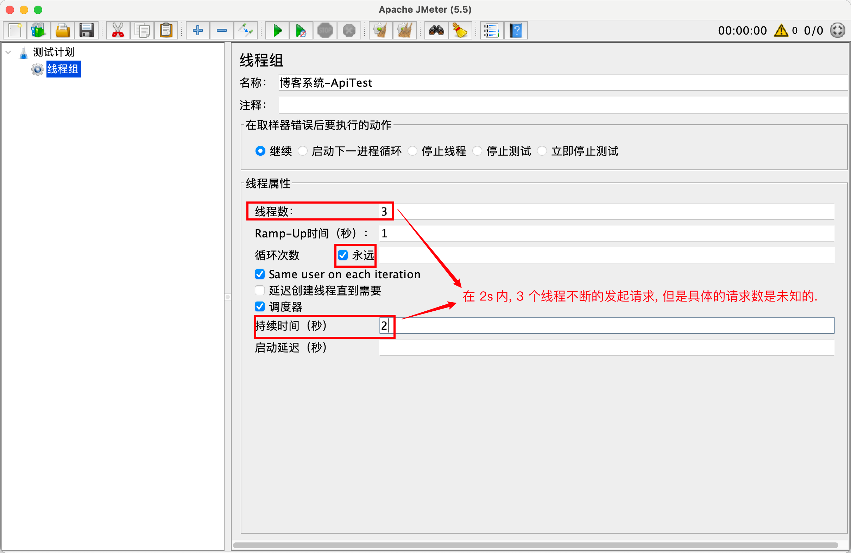Open the Templates icon in toolbar
Viewport: 851px width, 553px height.
point(38,30)
